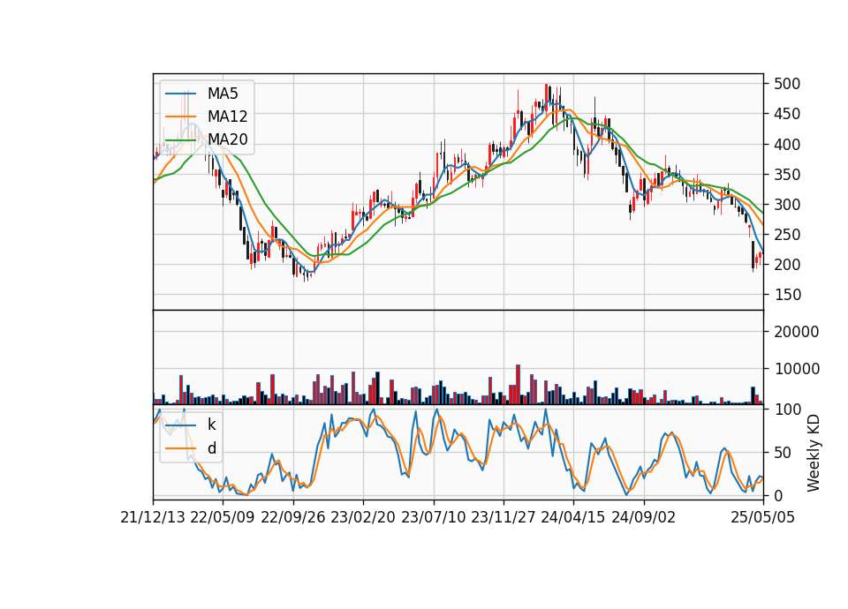Click the 200 price axis label
Image resolution: width=848 pixels, height=609 pixels.
787,265
